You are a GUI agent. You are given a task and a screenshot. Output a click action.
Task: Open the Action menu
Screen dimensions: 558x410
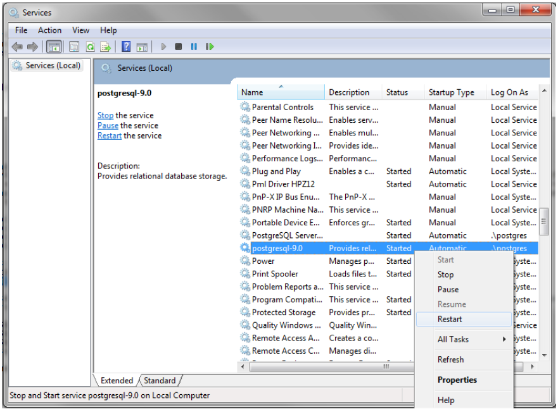pos(49,30)
